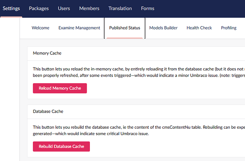Click the Rebuild Database Cache button

click(61, 146)
